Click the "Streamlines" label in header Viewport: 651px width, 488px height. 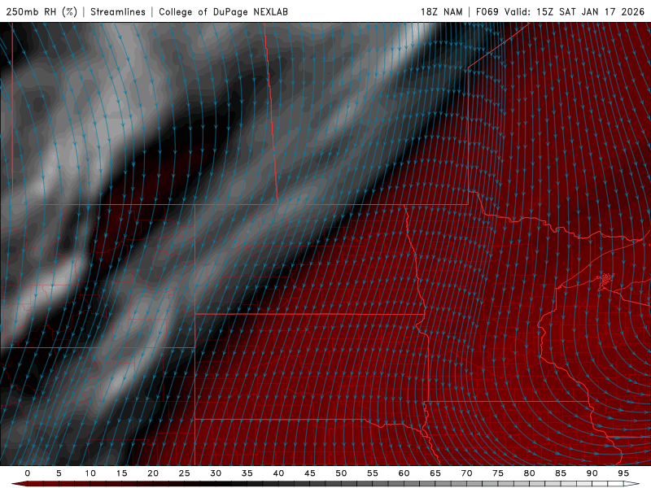coord(118,11)
